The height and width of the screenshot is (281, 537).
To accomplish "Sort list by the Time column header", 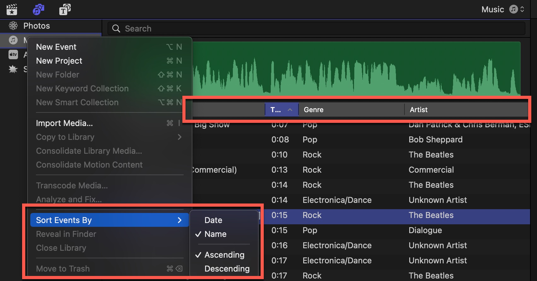I will (281, 110).
